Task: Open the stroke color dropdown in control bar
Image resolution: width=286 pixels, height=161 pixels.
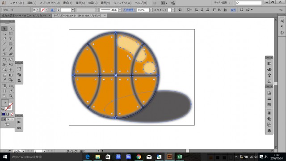Action: pyautogui.click(x=46, y=10)
